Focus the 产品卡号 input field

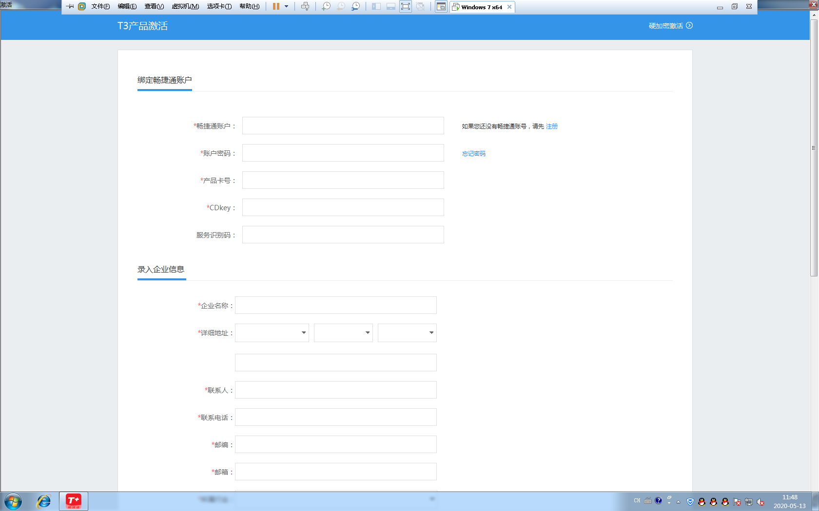coord(343,180)
